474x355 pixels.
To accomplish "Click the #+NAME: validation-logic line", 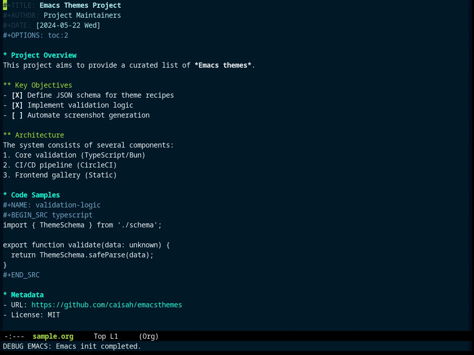I will pos(52,205).
